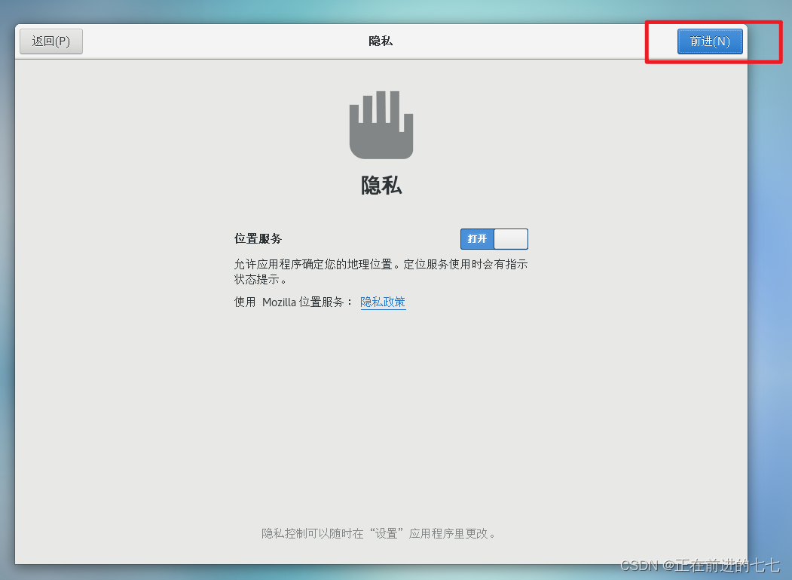Open the 隐私政策 privacy policy link
Image resolution: width=792 pixels, height=580 pixels.
coord(383,302)
